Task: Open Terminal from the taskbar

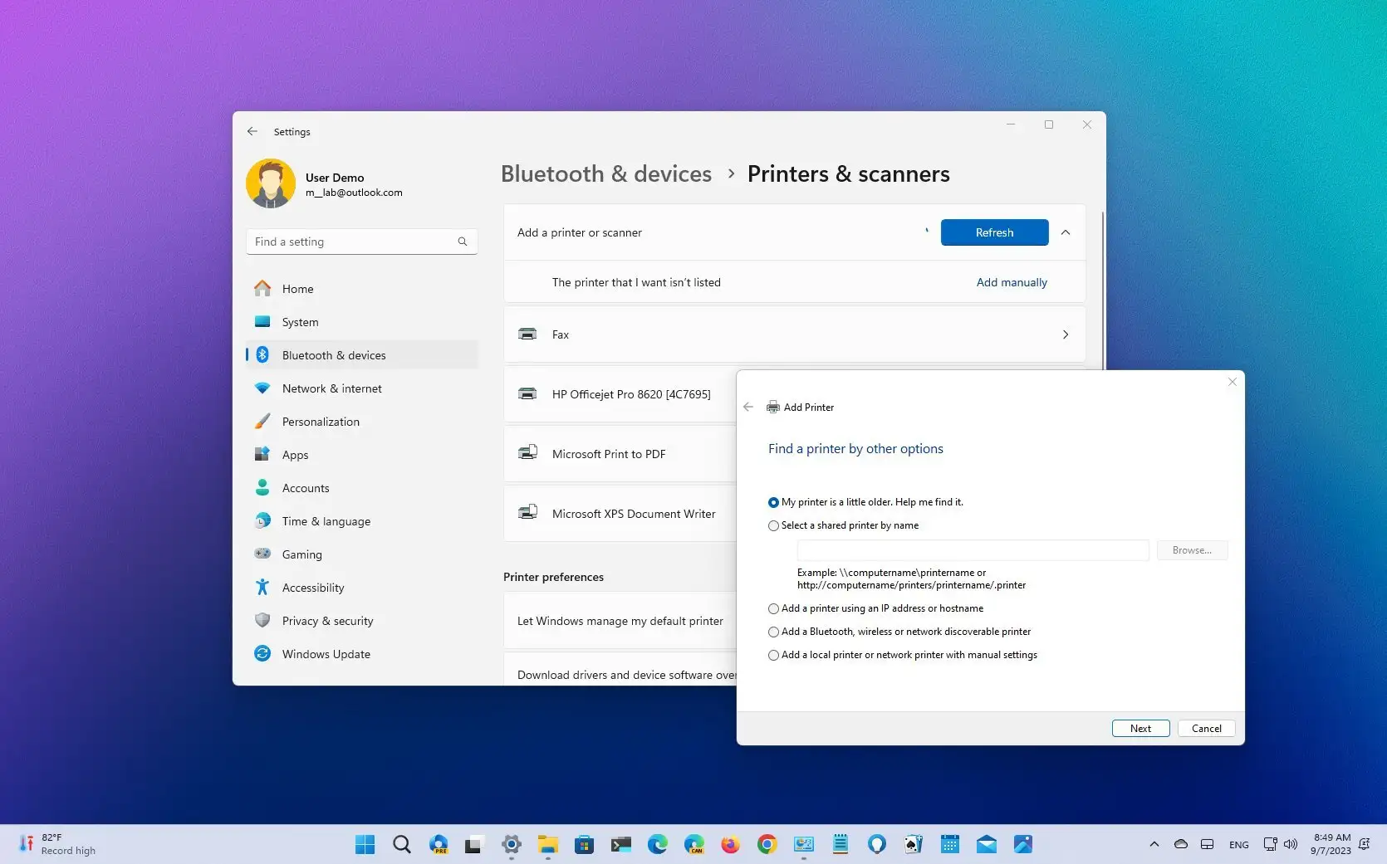Action: click(x=621, y=844)
